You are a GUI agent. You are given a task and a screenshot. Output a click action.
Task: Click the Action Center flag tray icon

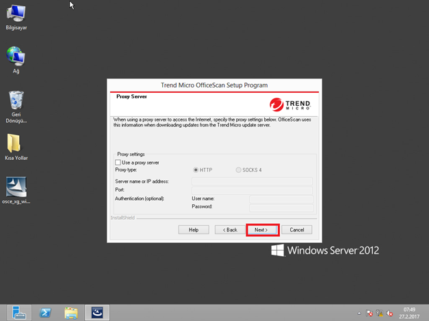coord(369,313)
